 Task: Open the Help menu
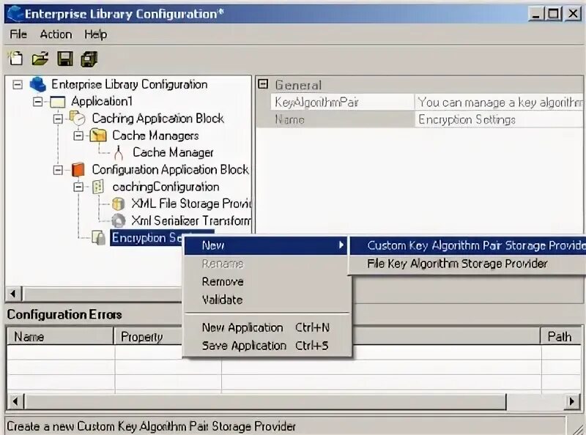[96, 34]
